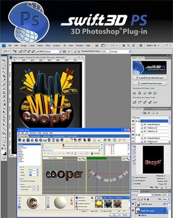Viewport: 173px width, 218px height.
Task: Click the text T object icon in Swift 3D toolbar
Action: coord(53,140)
